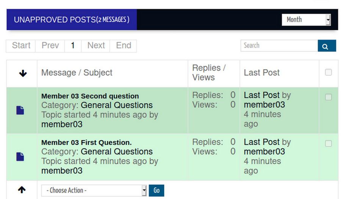Click the up arrow icon beside Choose Action
Viewport: 341px width, 199px height.
(x=22, y=190)
